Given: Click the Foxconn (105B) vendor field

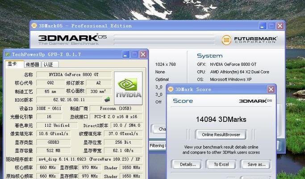Looking at the screenshot, I should (x=116, y=108).
